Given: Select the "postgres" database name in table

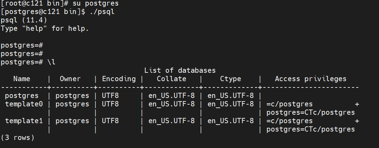Looking at the screenshot, I should coord(22,96).
